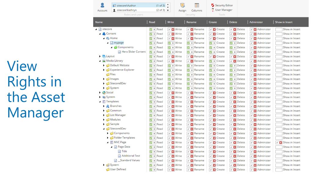Click the Media Library icon
The height and width of the screenshot is (176, 313).
(104, 61)
